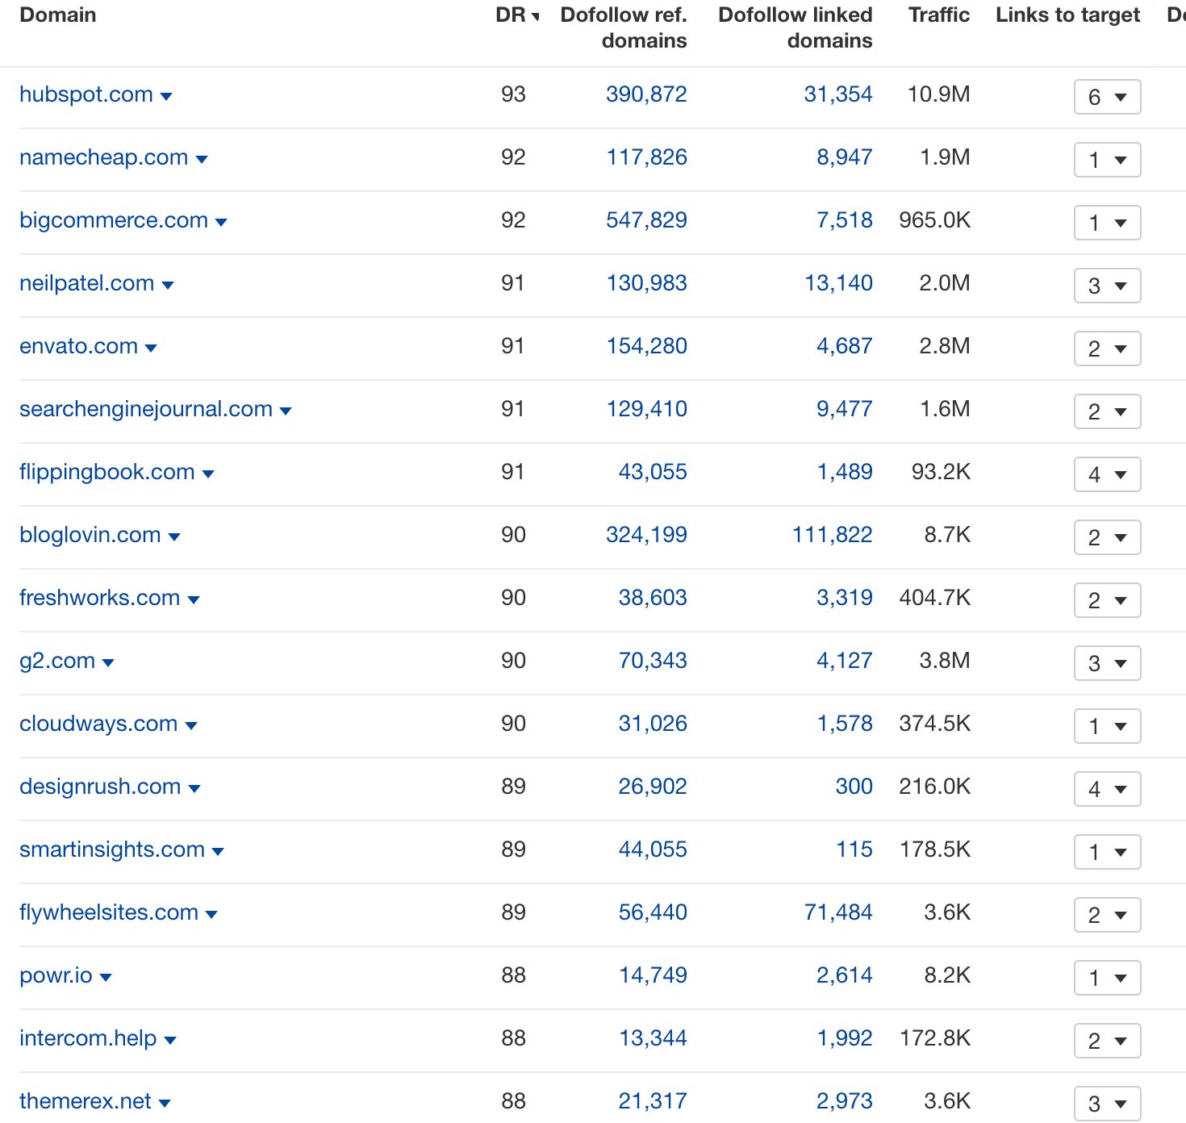Click bloglovin.com linked domains 111,822
The width and height of the screenshot is (1186, 1123).
[x=832, y=535]
